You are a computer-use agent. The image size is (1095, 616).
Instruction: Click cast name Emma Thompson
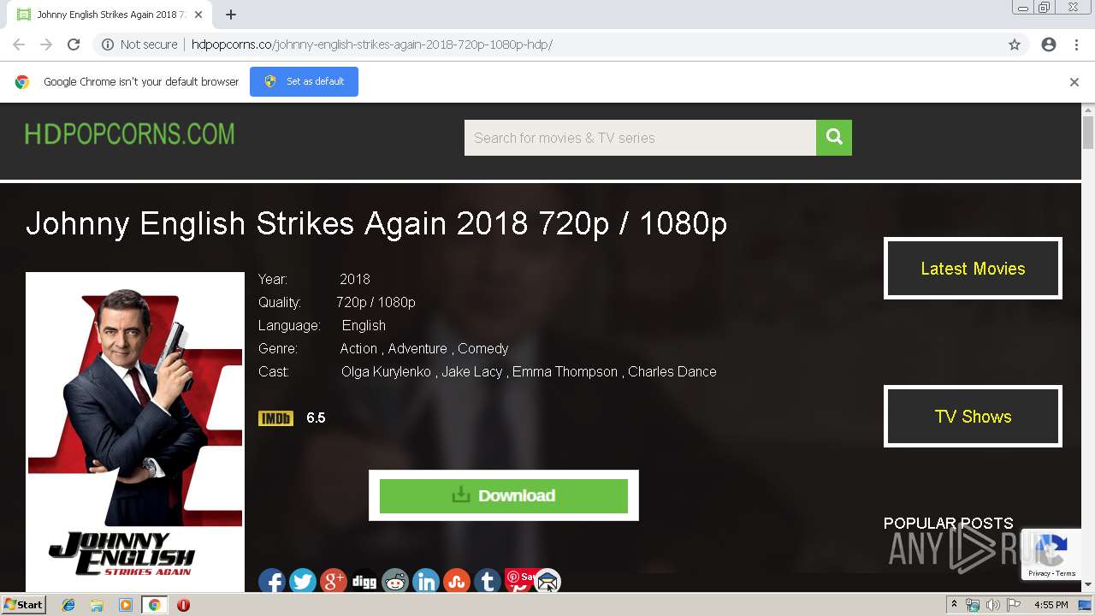(565, 371)
